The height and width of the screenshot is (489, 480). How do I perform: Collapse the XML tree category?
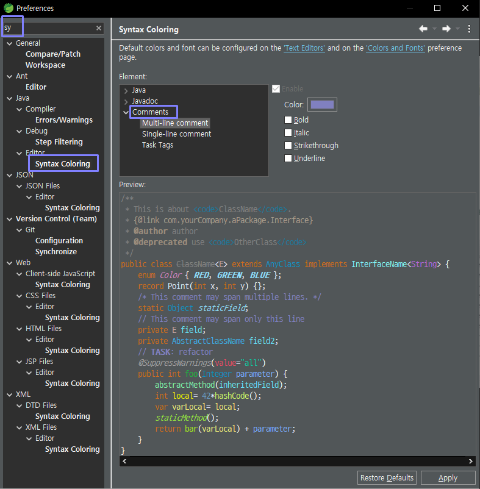[x=9, y=394]
